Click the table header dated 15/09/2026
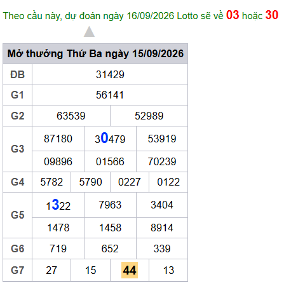The height and width of the screenshot is (286, 284). click(95, 54)
